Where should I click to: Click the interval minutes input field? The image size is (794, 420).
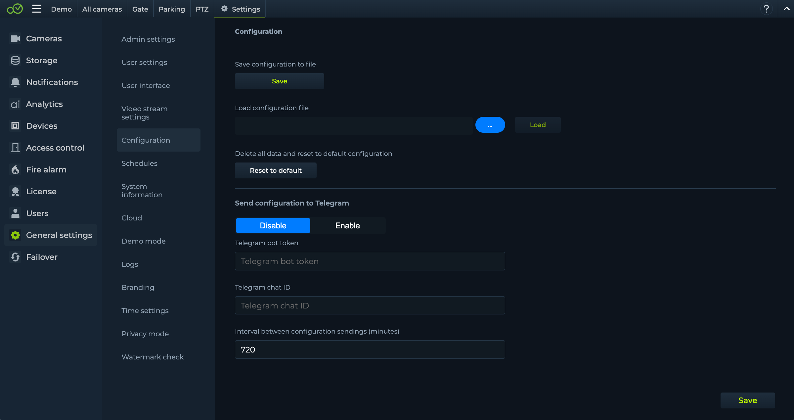click(x=370, y=350)
